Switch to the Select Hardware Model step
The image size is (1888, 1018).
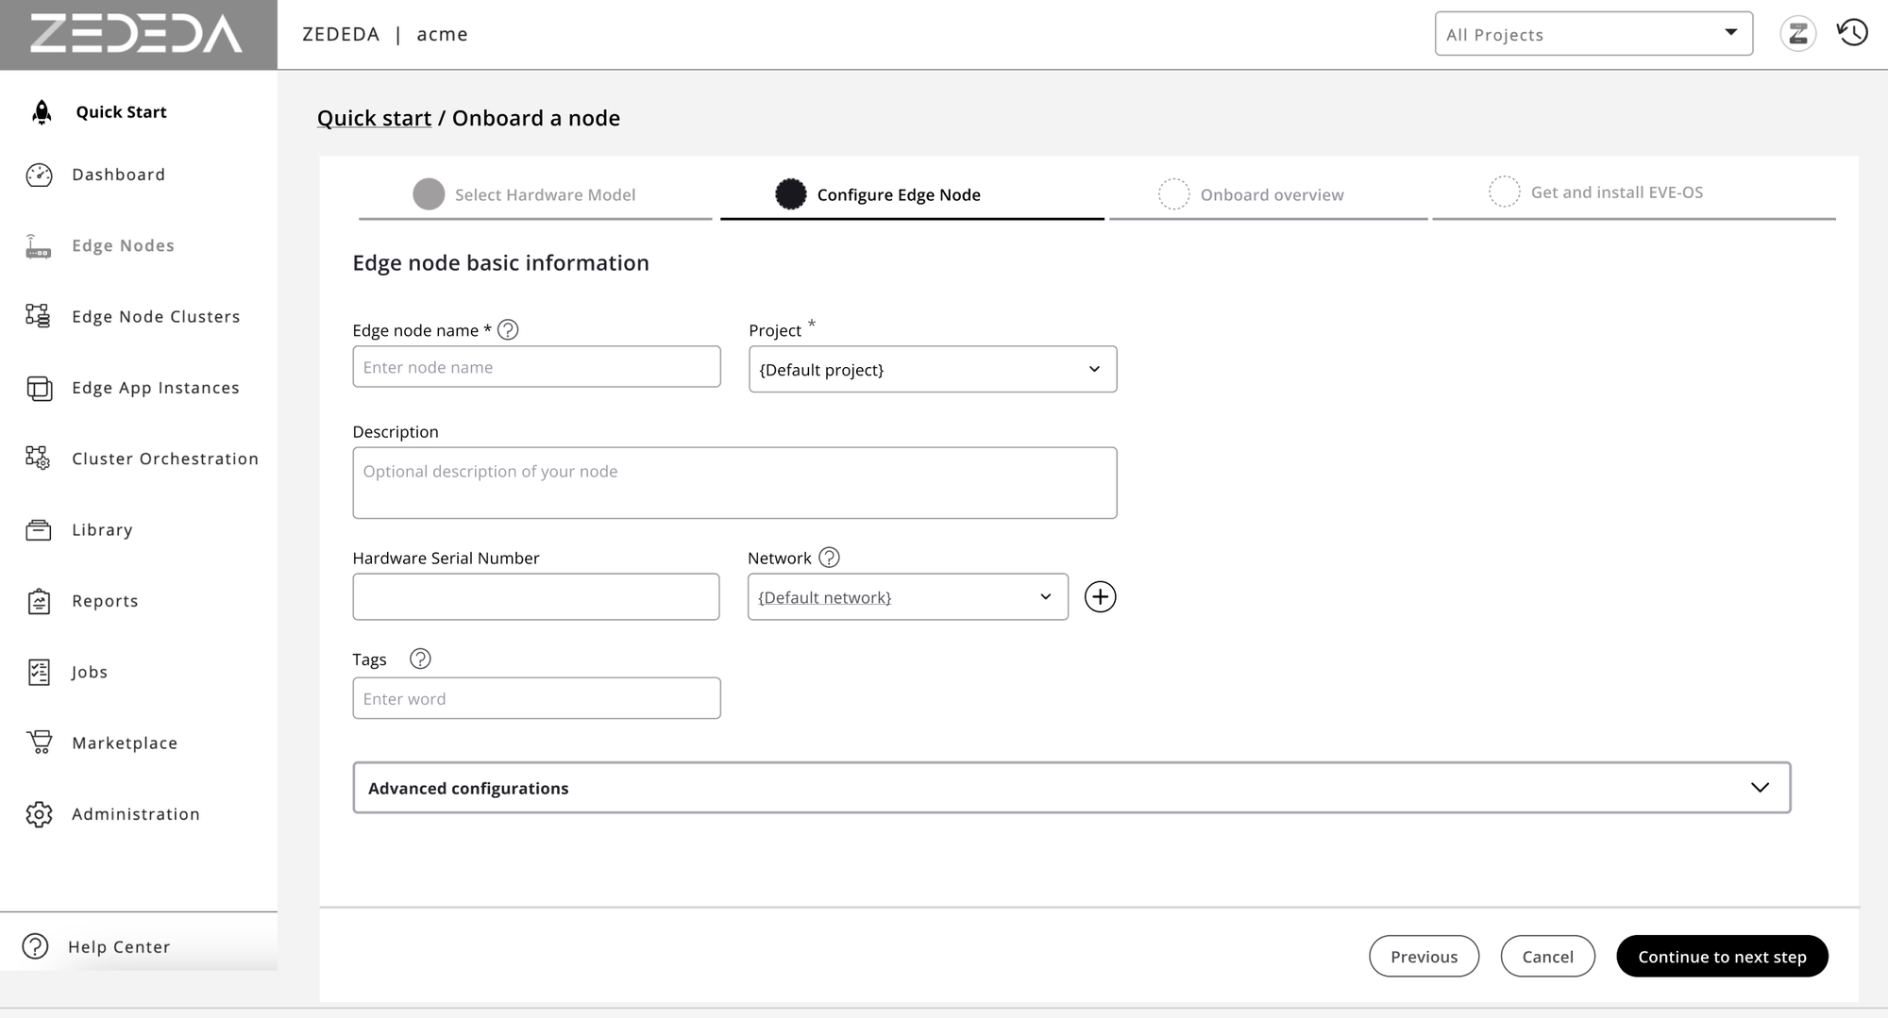tap(545, 194)
